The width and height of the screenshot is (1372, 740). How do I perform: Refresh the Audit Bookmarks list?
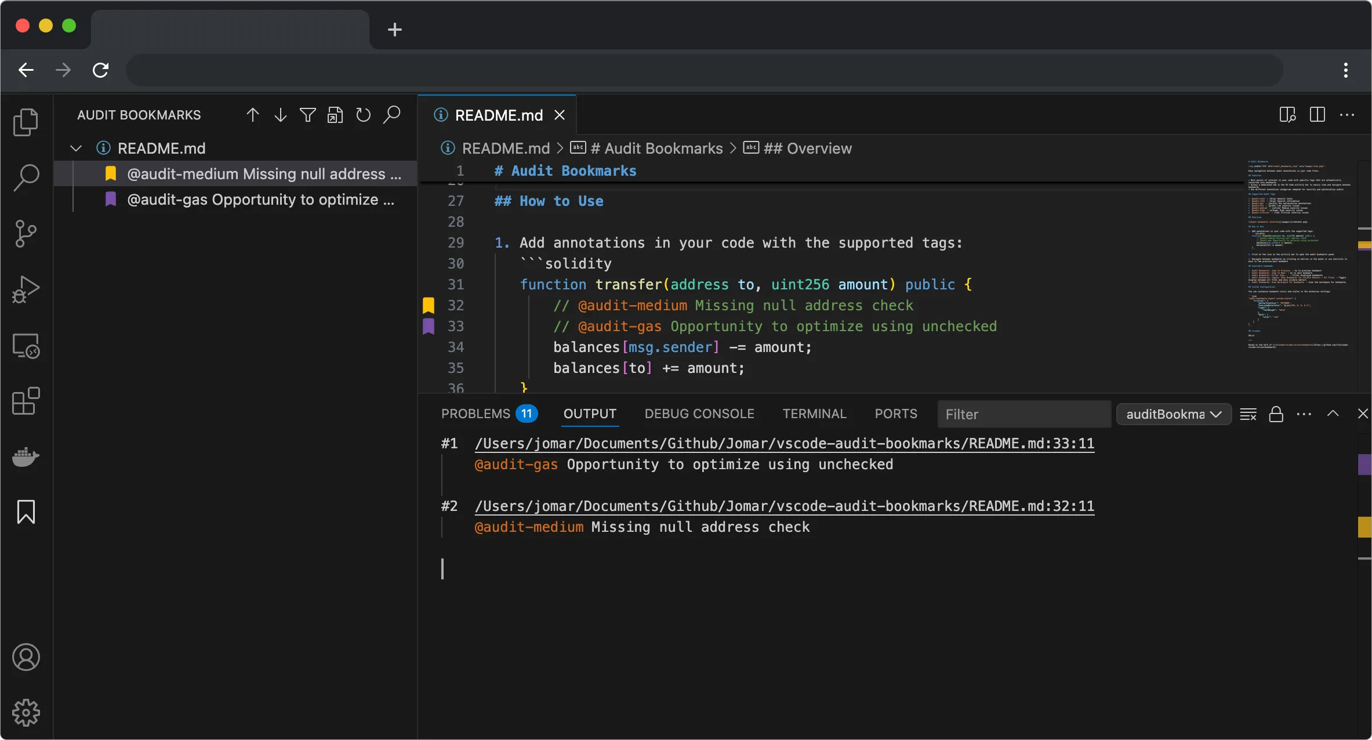(x=364, y=114)
